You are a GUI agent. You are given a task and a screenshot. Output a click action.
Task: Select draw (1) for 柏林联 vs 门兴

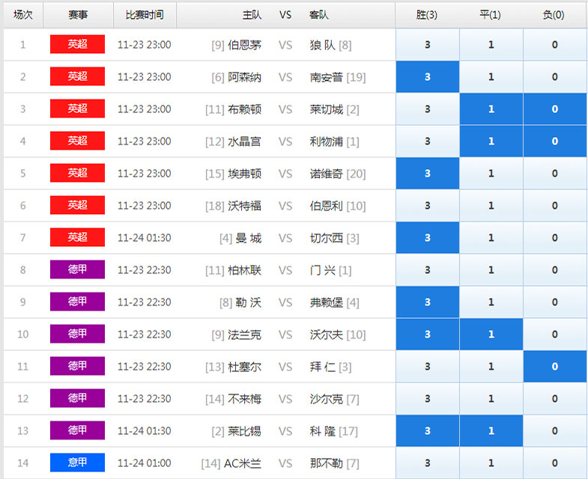pos(491,270)
